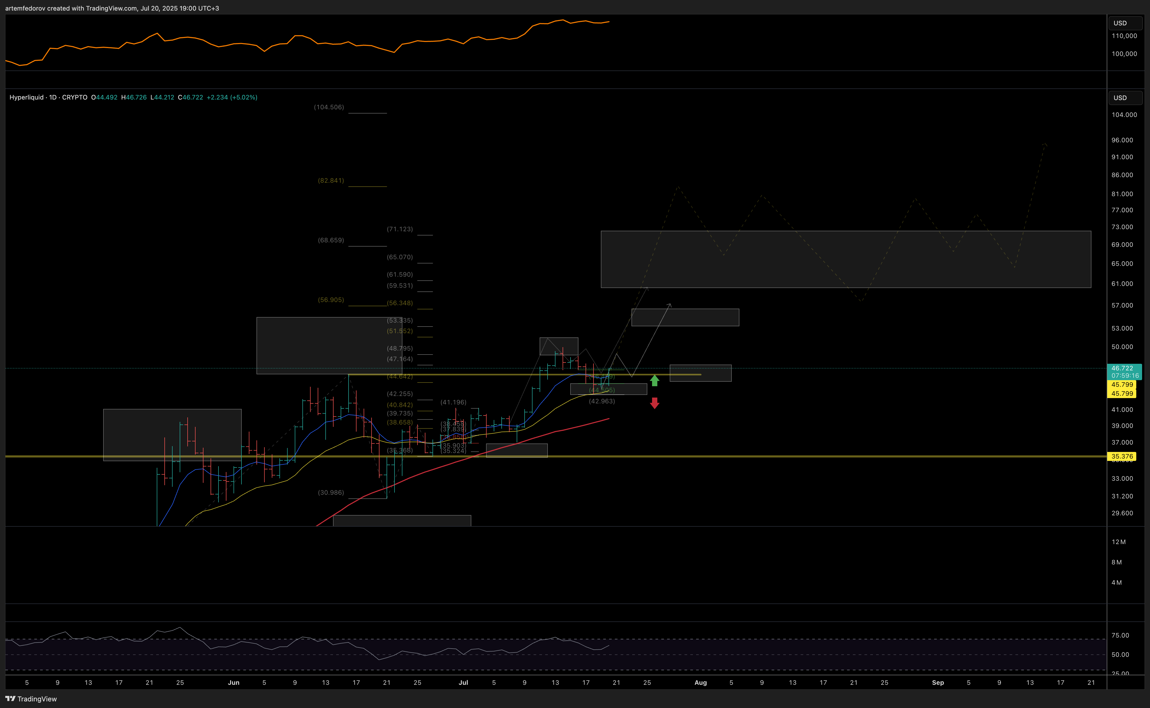This screenshot has width=1150, height=708.
Task: Click 96.000 on the main price axis
Action: (1122, 140)
